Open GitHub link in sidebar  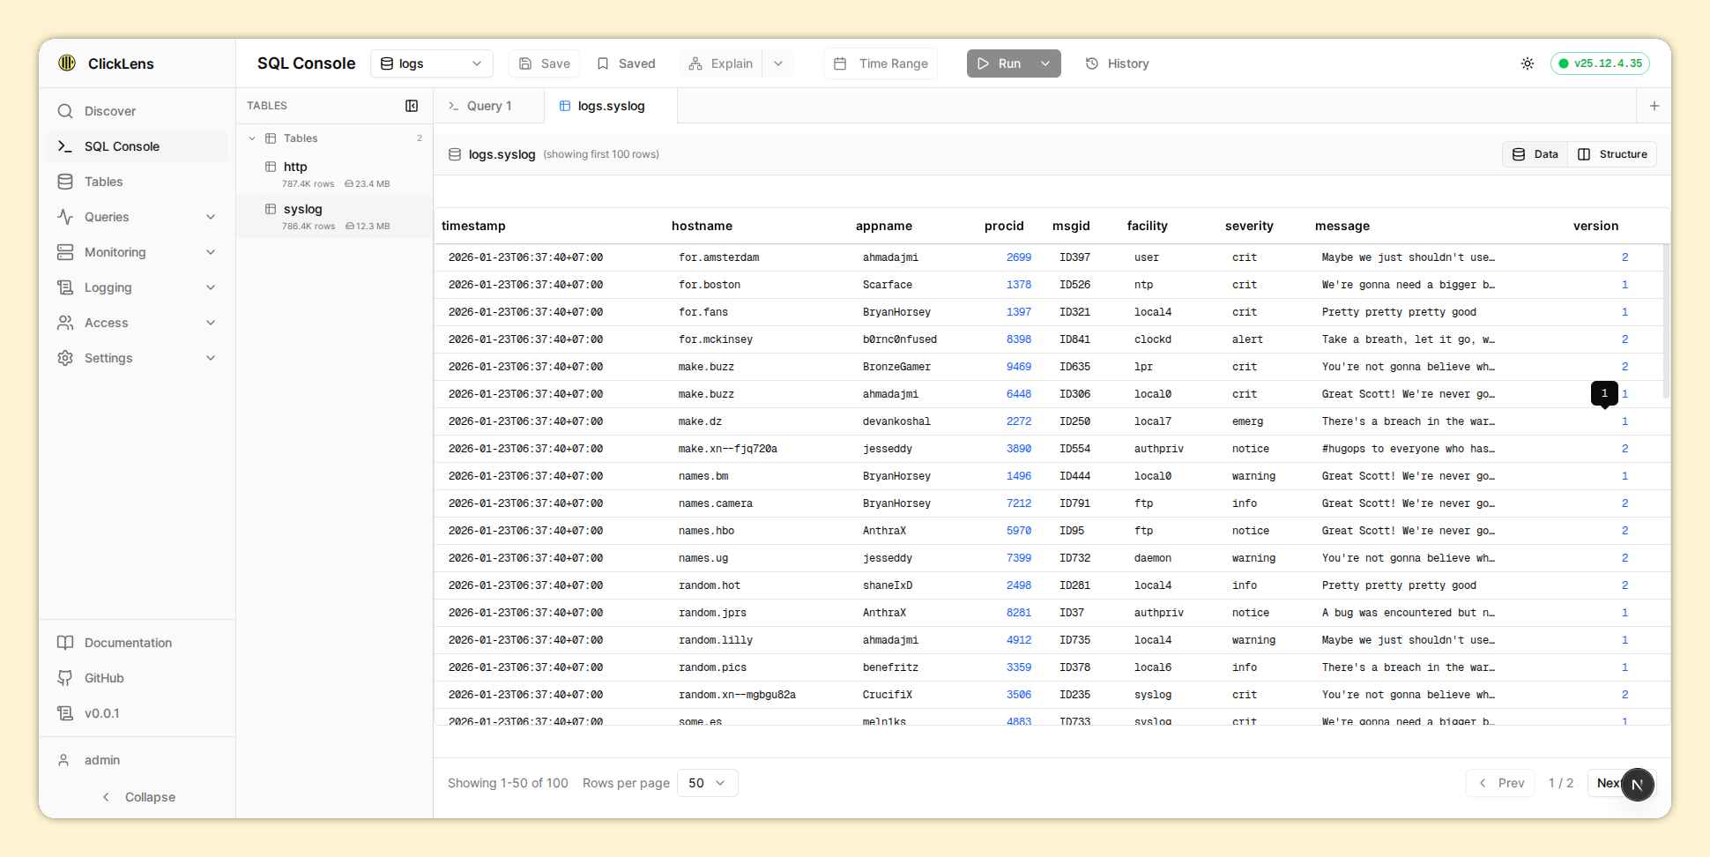(104, 678)
